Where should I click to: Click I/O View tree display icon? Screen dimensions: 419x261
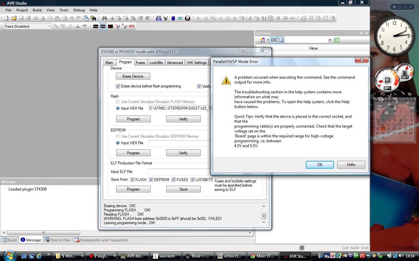pyautogui.click(x=274, y=40)
